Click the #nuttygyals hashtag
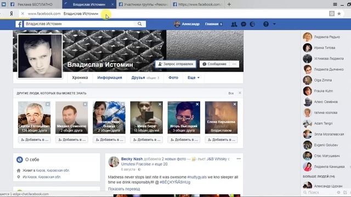 coord(197,177)
